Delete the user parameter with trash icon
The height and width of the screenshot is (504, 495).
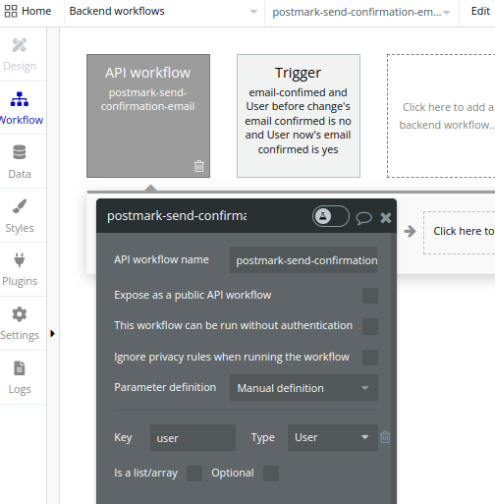tap(385, 437)
